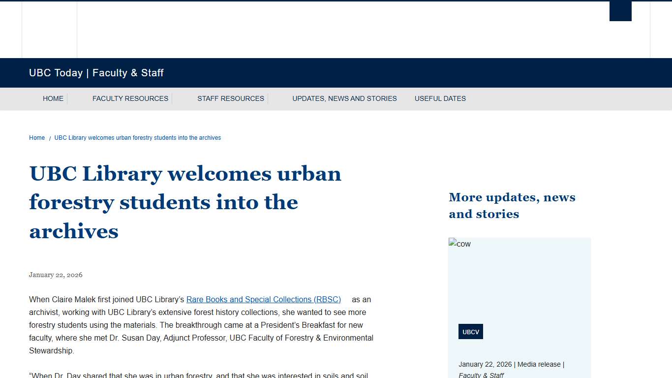Image resolution: width=672 pixels, height=378 pixels.
Task: Expand the UPDATES, NEWS AND STORIES menu
Action: click(344, 98)
